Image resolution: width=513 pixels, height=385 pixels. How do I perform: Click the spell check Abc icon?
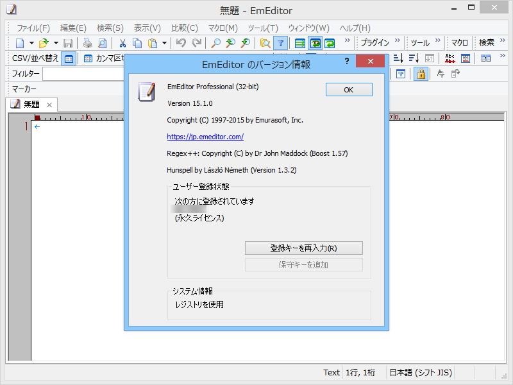pos(450,58)
